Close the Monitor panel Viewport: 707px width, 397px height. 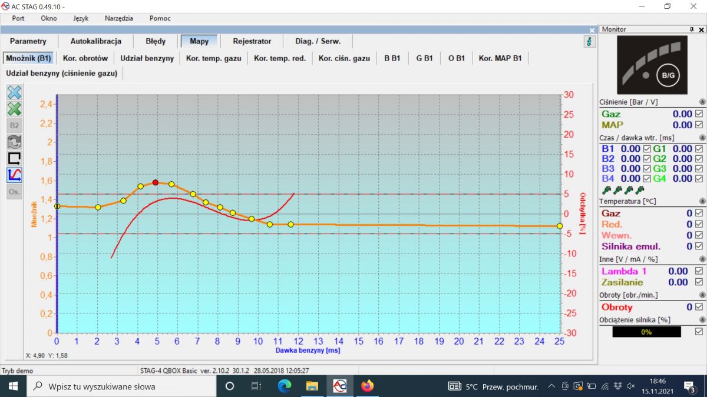point(701,29)
